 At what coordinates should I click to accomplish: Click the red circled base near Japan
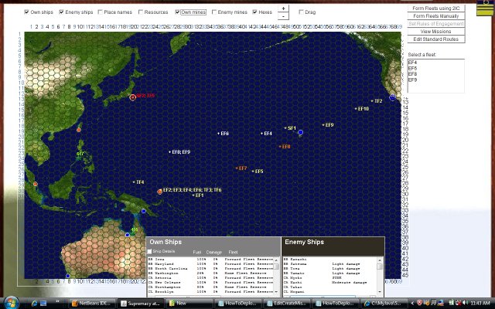(x=133, y=97)
